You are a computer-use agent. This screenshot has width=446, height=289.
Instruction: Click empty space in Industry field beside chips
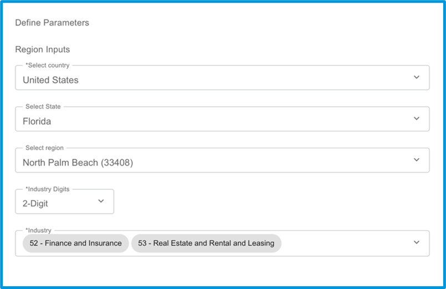coord(346,243)
